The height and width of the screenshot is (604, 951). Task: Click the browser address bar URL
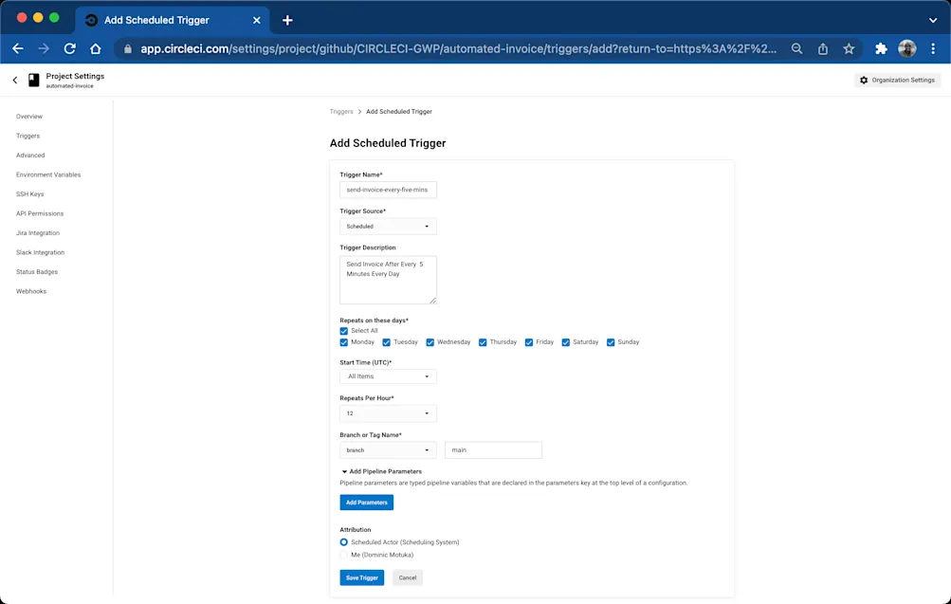(x=459, y=49)
